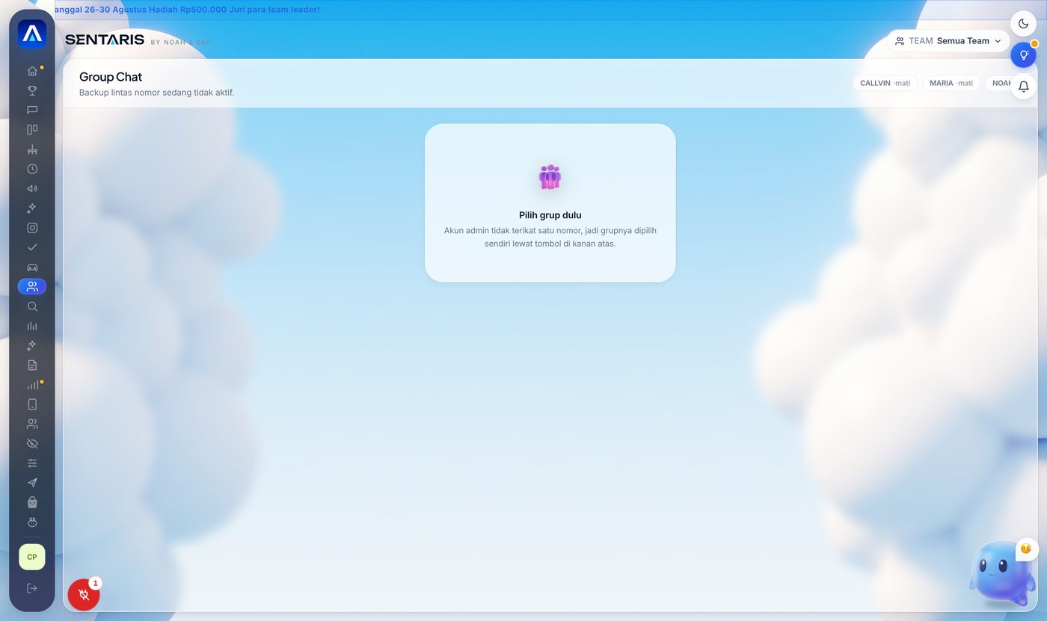Open the bar chart statistics icon

(32, 326)
